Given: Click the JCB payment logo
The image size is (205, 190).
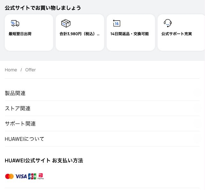Looking at the screenshot, I should (32, 176).
